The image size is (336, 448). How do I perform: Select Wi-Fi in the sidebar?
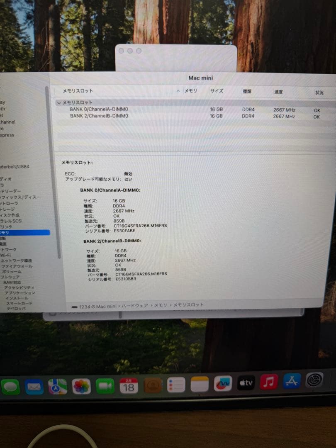pos(5,255)
